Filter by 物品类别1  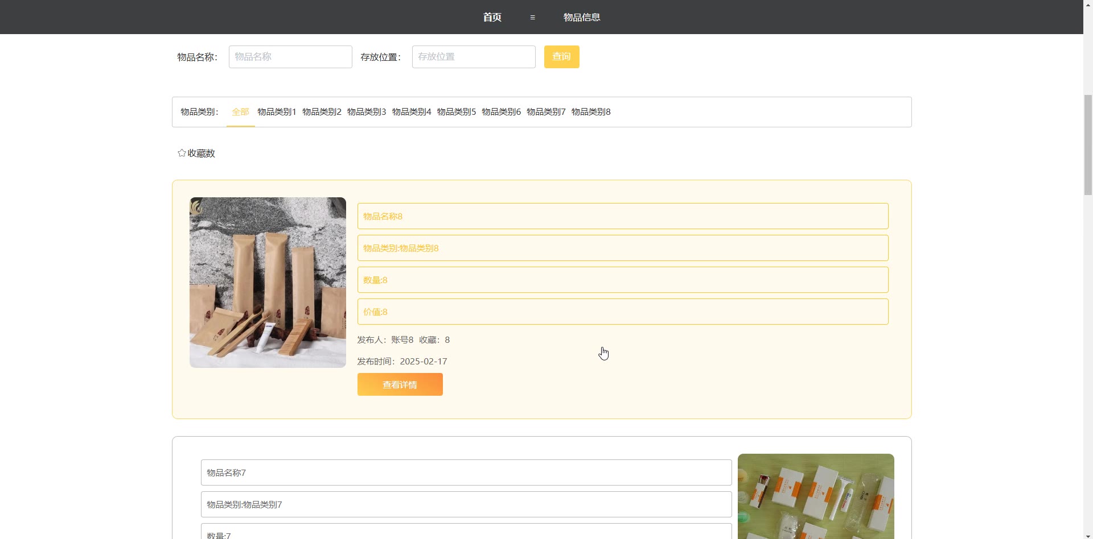tap(277, 112)
